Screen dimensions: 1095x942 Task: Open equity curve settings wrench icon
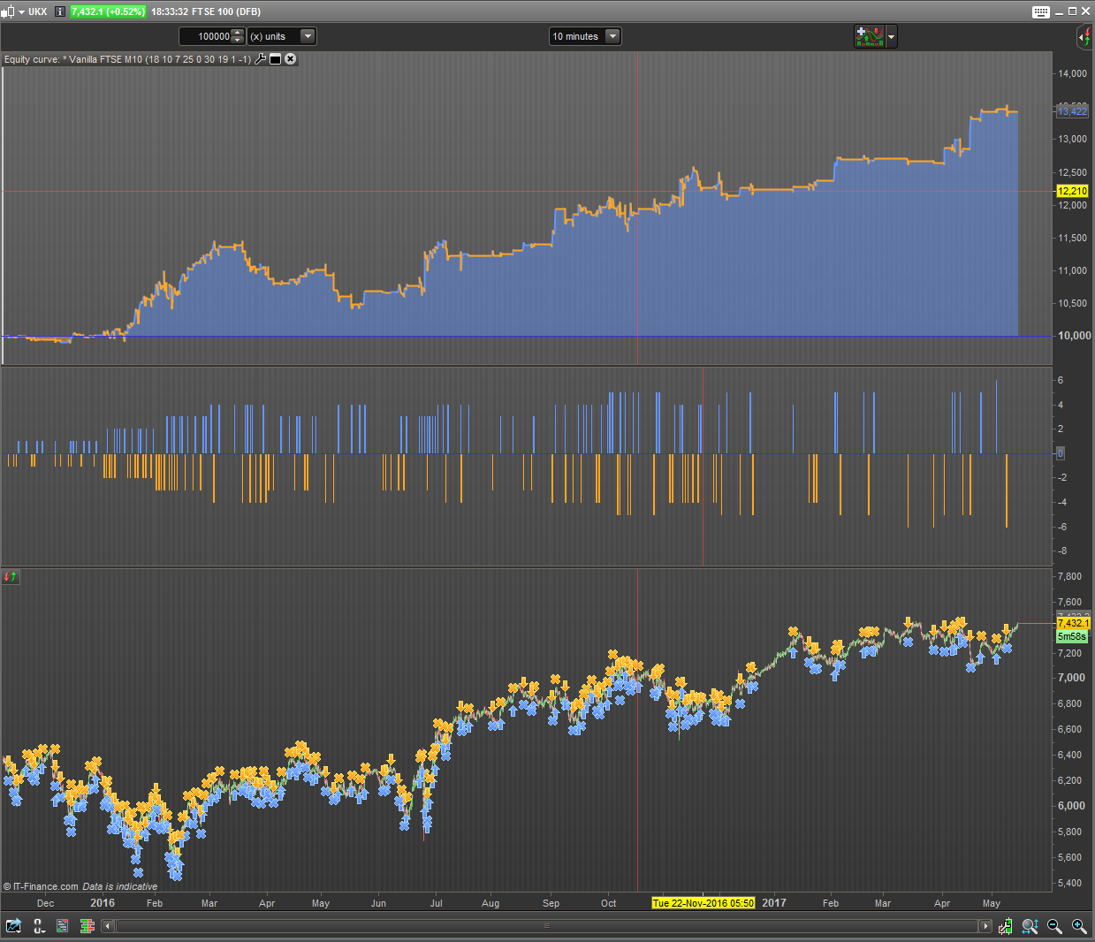(x=260, y=59)
